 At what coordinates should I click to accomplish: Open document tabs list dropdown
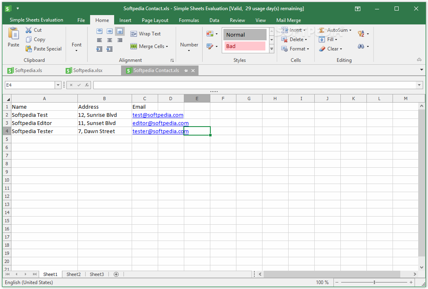[421, 70]
